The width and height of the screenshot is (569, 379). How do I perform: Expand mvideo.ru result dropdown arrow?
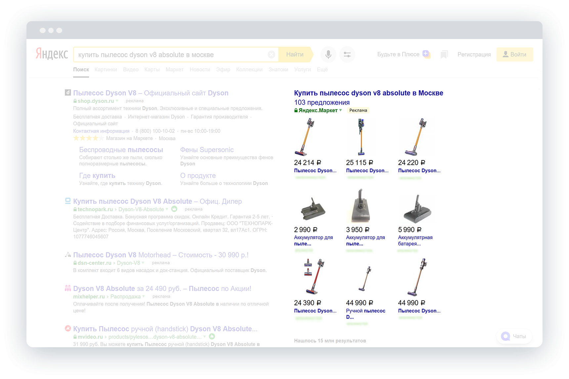click(204, 337)
